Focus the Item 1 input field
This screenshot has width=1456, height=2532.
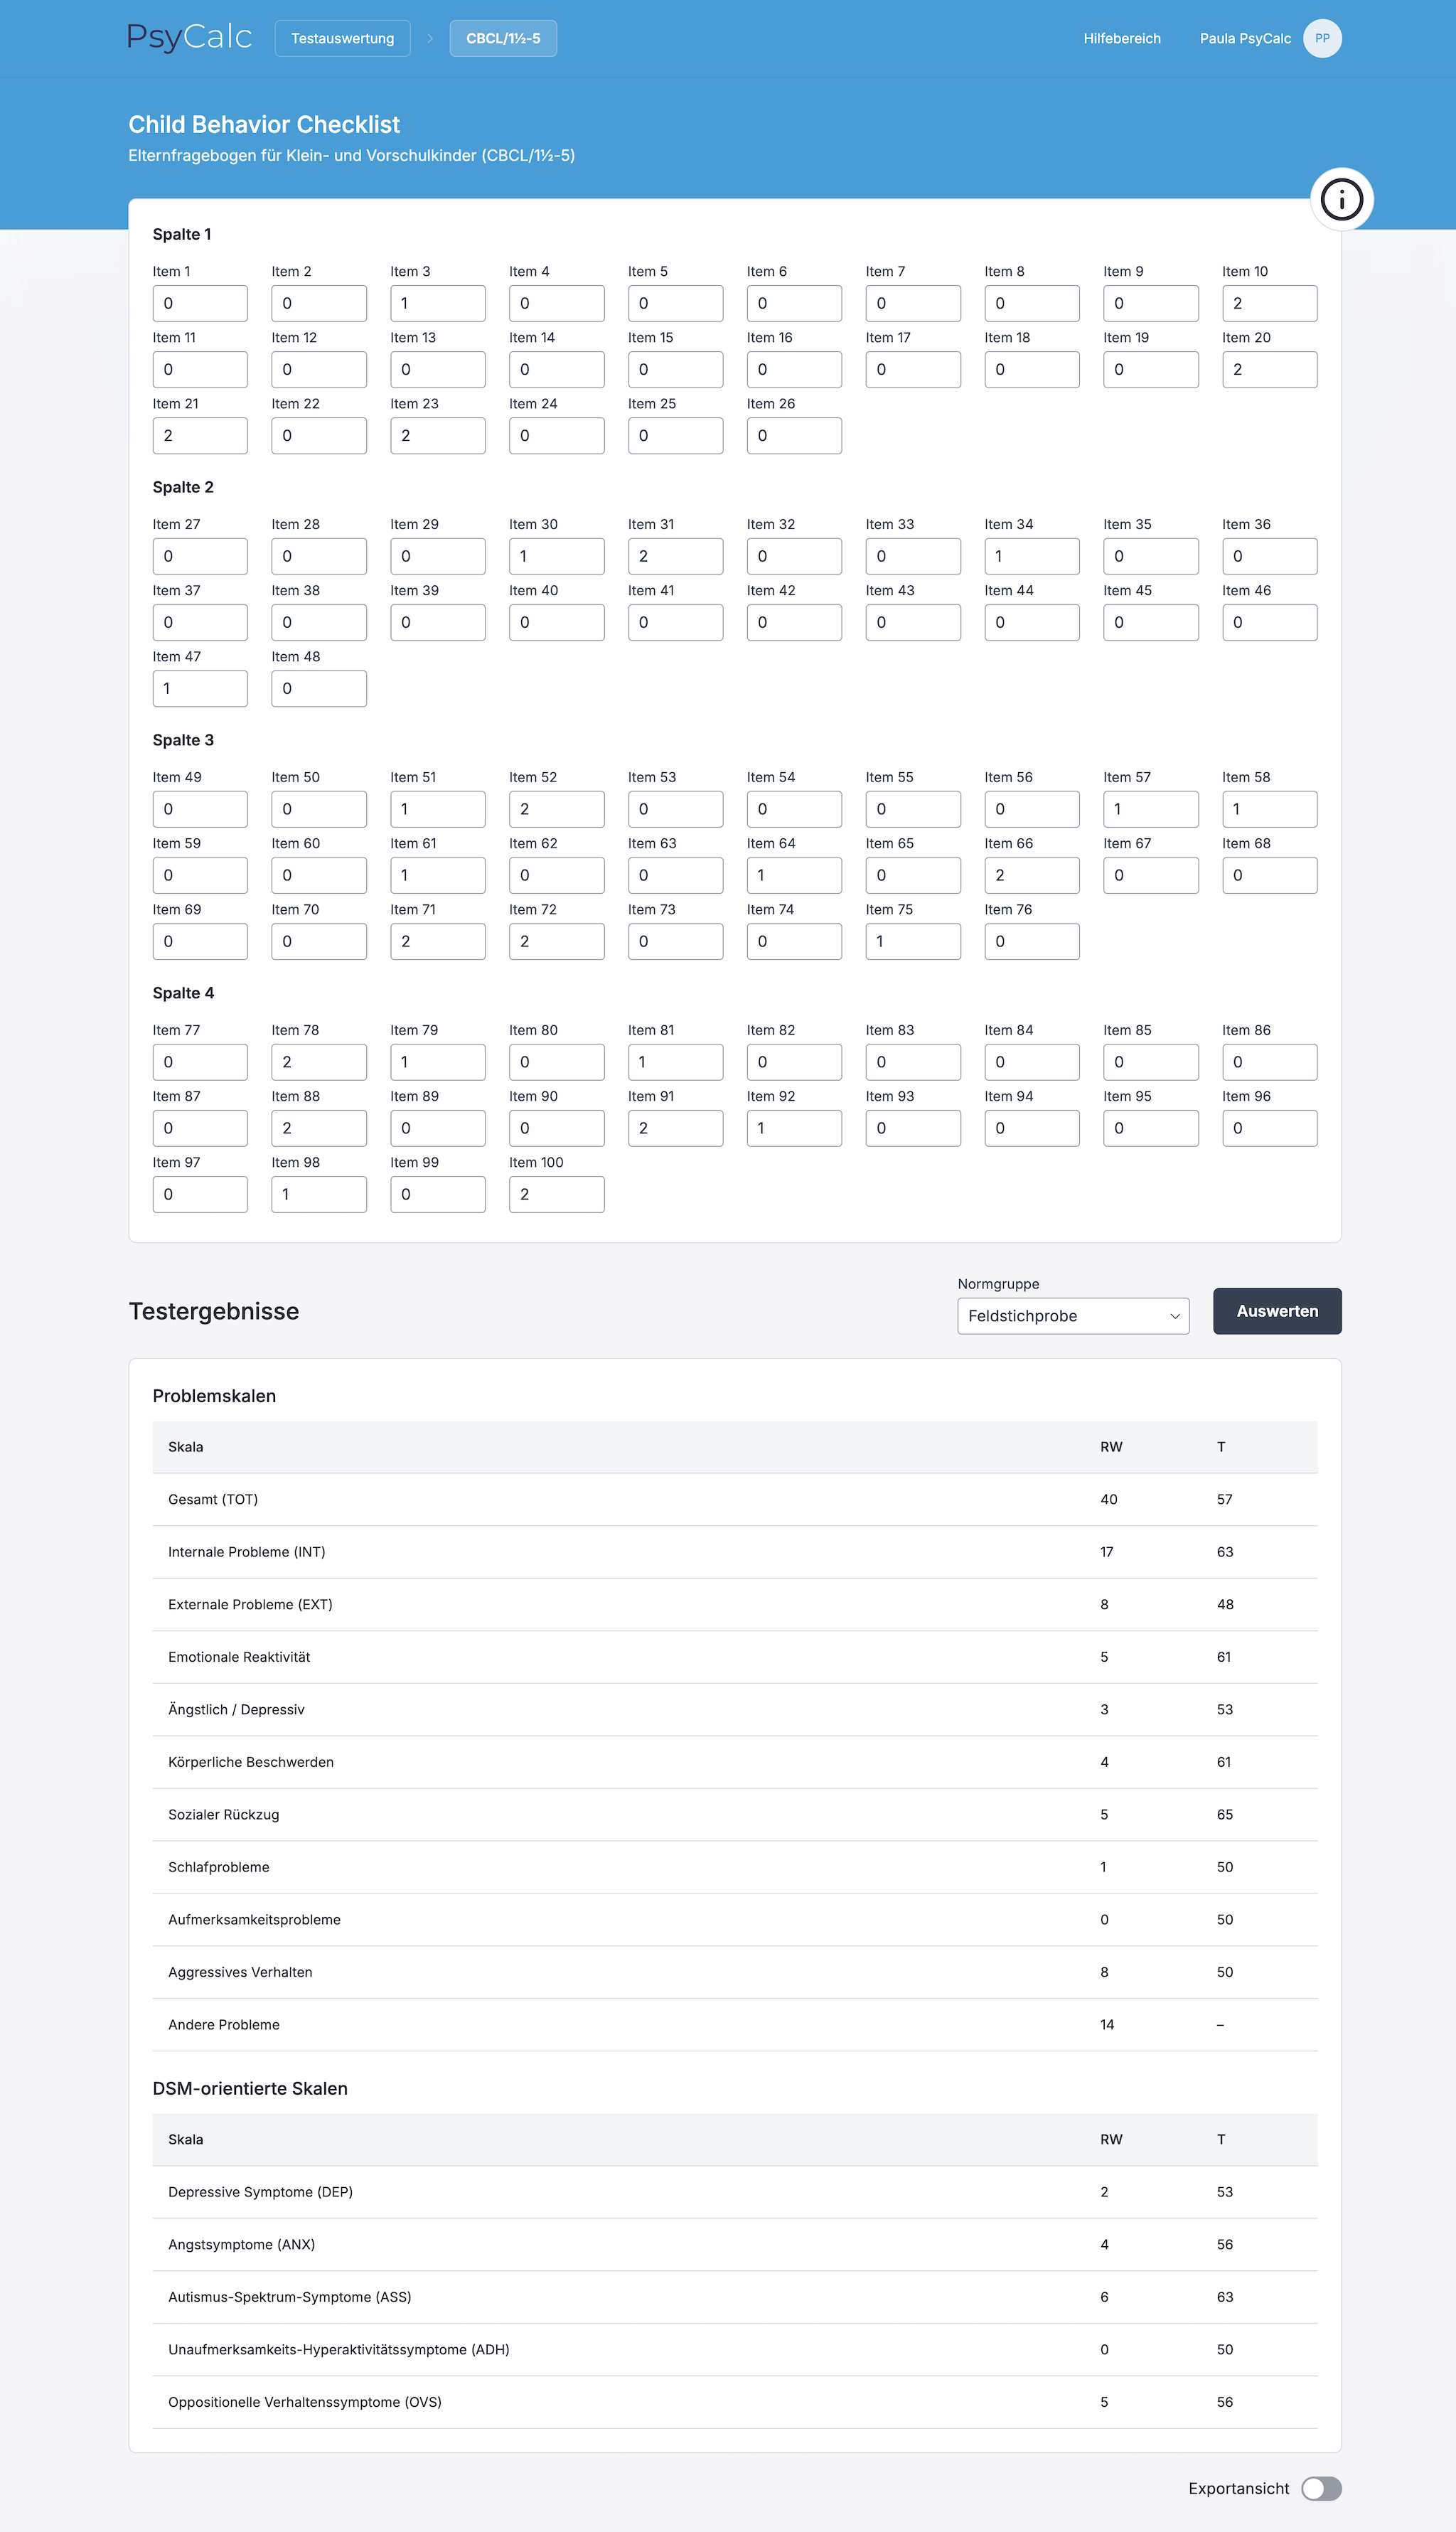pos(200,303)
